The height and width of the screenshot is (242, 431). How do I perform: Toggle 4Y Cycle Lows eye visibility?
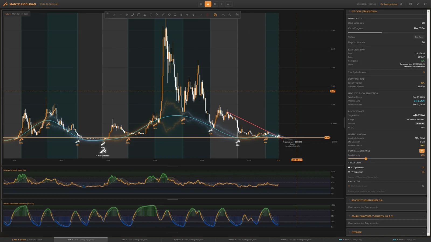pyautogui.click(x=423, y=168)
